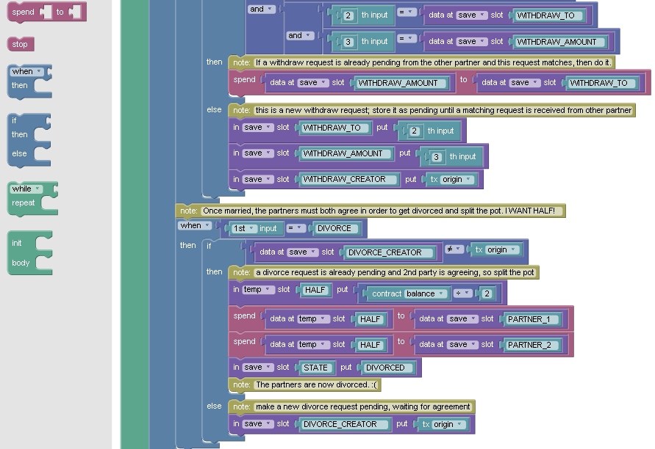Screen dimensions: 655x449
Task: Edit note 'make a new divorce request pending'
Action: tap(363, 406)
